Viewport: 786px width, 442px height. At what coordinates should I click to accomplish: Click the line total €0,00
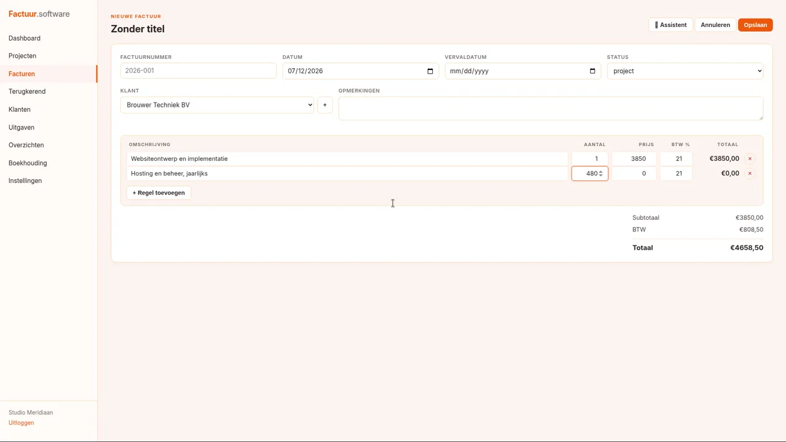730,173
